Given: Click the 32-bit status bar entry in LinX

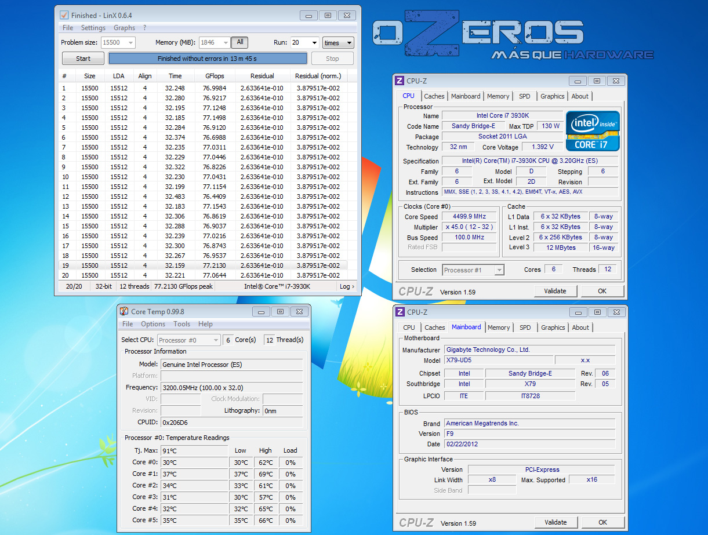Looking at the screenshot, I should (104, 286).
